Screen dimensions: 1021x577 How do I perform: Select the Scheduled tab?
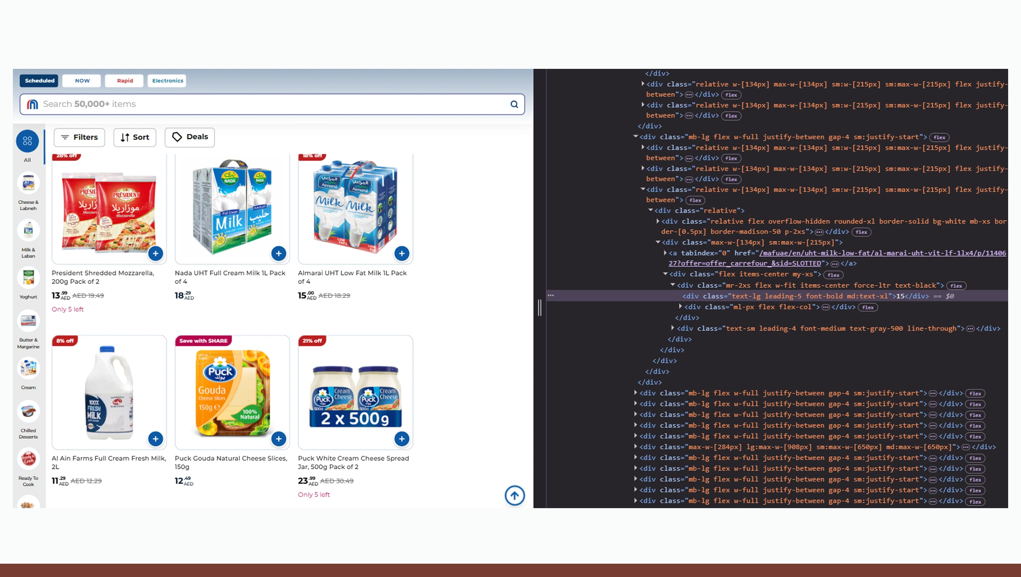39,80
